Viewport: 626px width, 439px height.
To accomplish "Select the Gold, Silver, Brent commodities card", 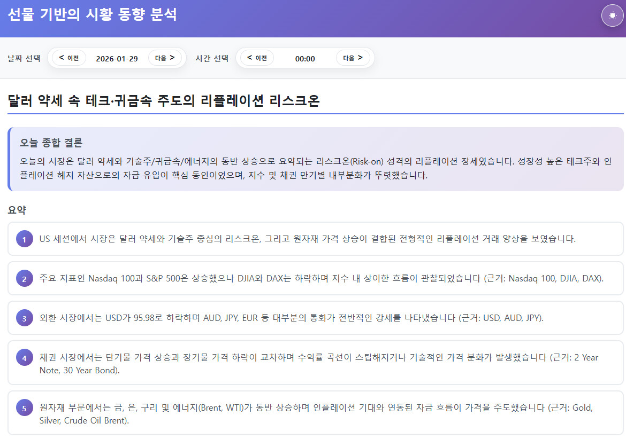I will click(x=316, y=414).
